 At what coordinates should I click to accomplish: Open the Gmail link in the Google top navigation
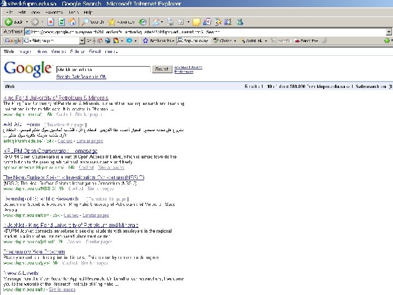coord(95,52)
